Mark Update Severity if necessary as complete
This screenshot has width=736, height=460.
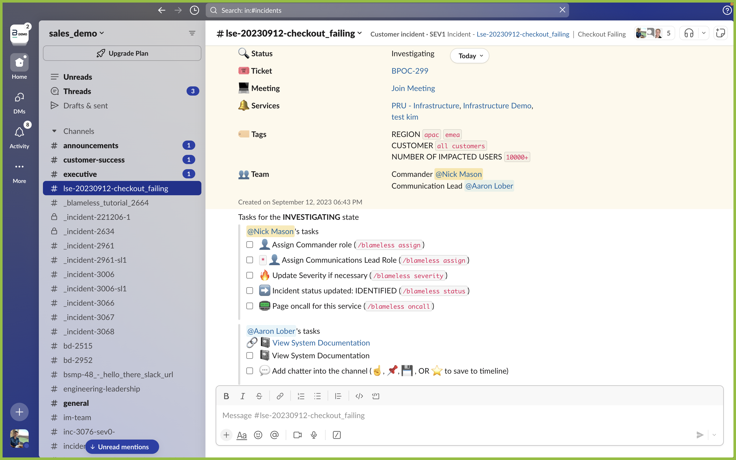(249, 275)
